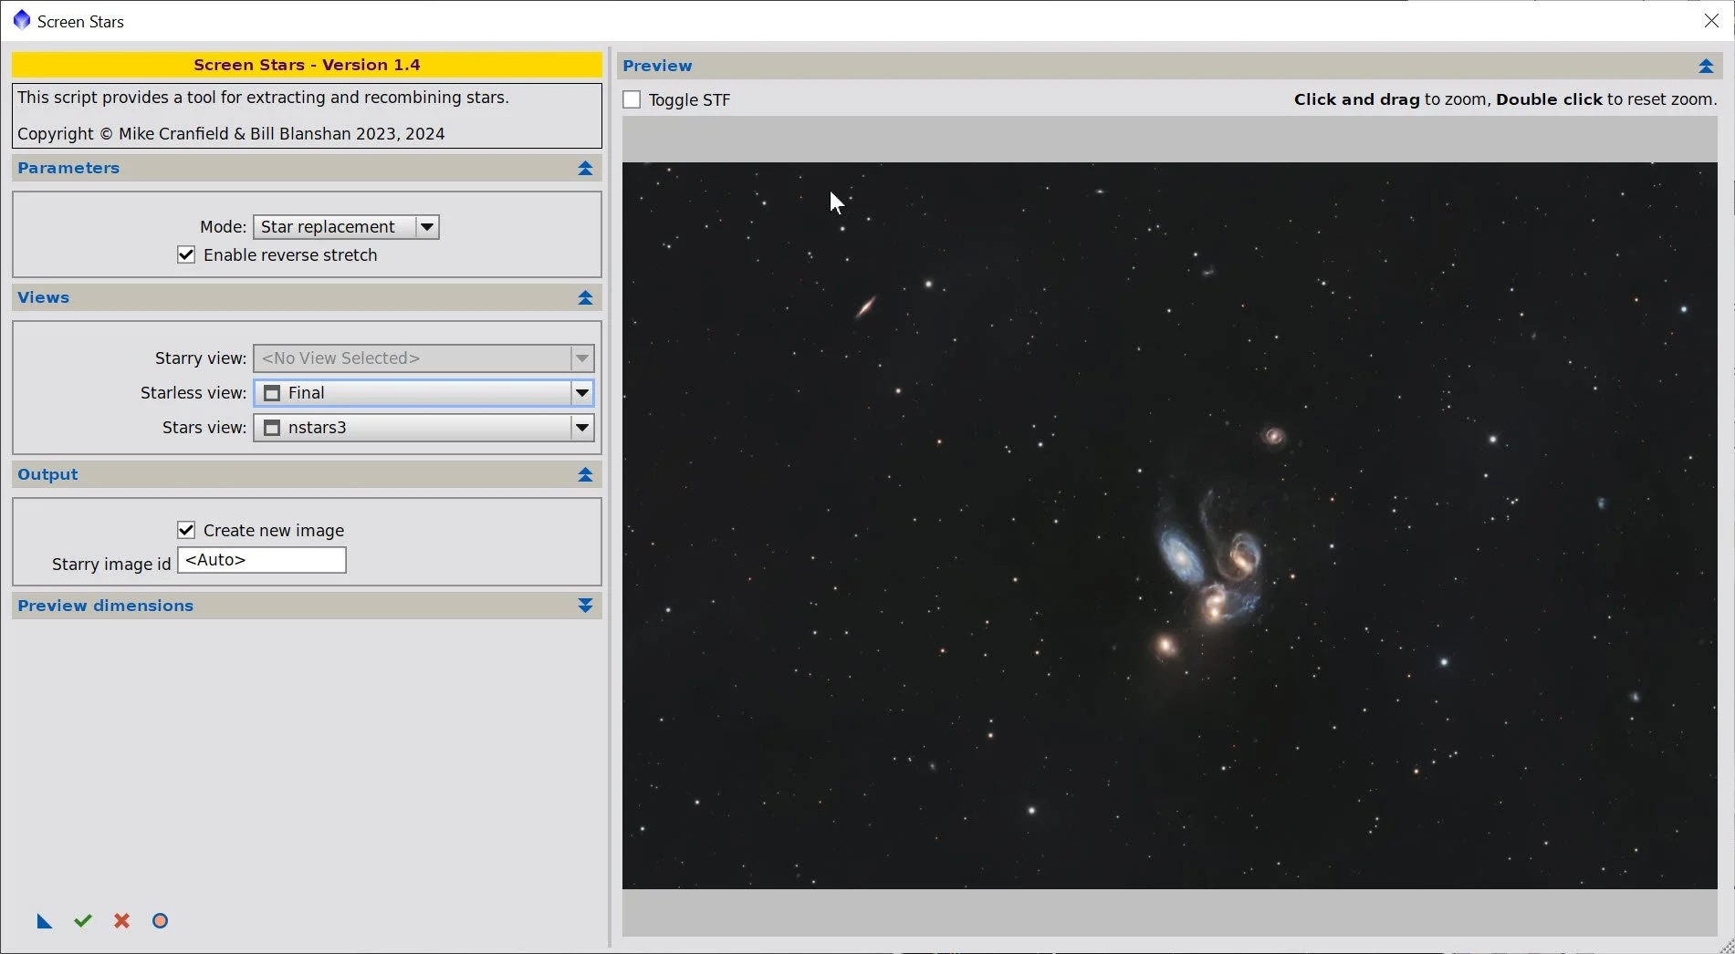Click the window icon beside Final

[x=271, y=393]
